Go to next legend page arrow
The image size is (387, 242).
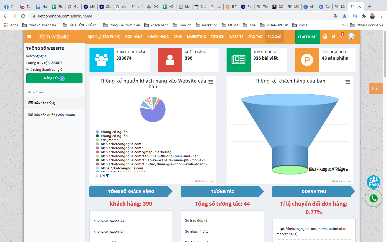[107, 176]
